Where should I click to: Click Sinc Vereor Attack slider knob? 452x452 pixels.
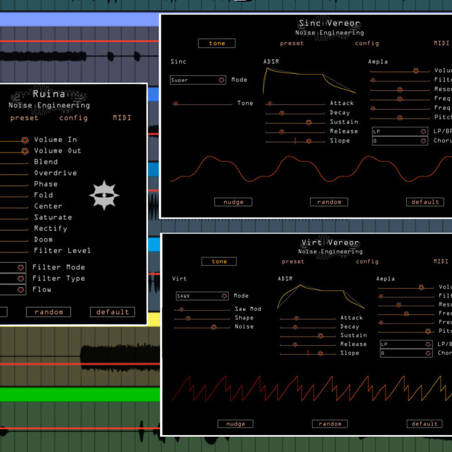pos(270,104)
